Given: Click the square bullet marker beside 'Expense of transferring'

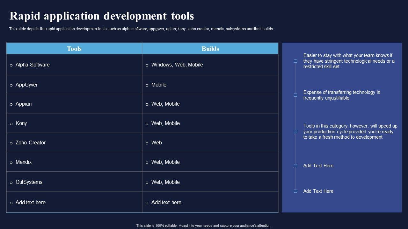Looking at the screenshot, I should click(x=295, y=95).
